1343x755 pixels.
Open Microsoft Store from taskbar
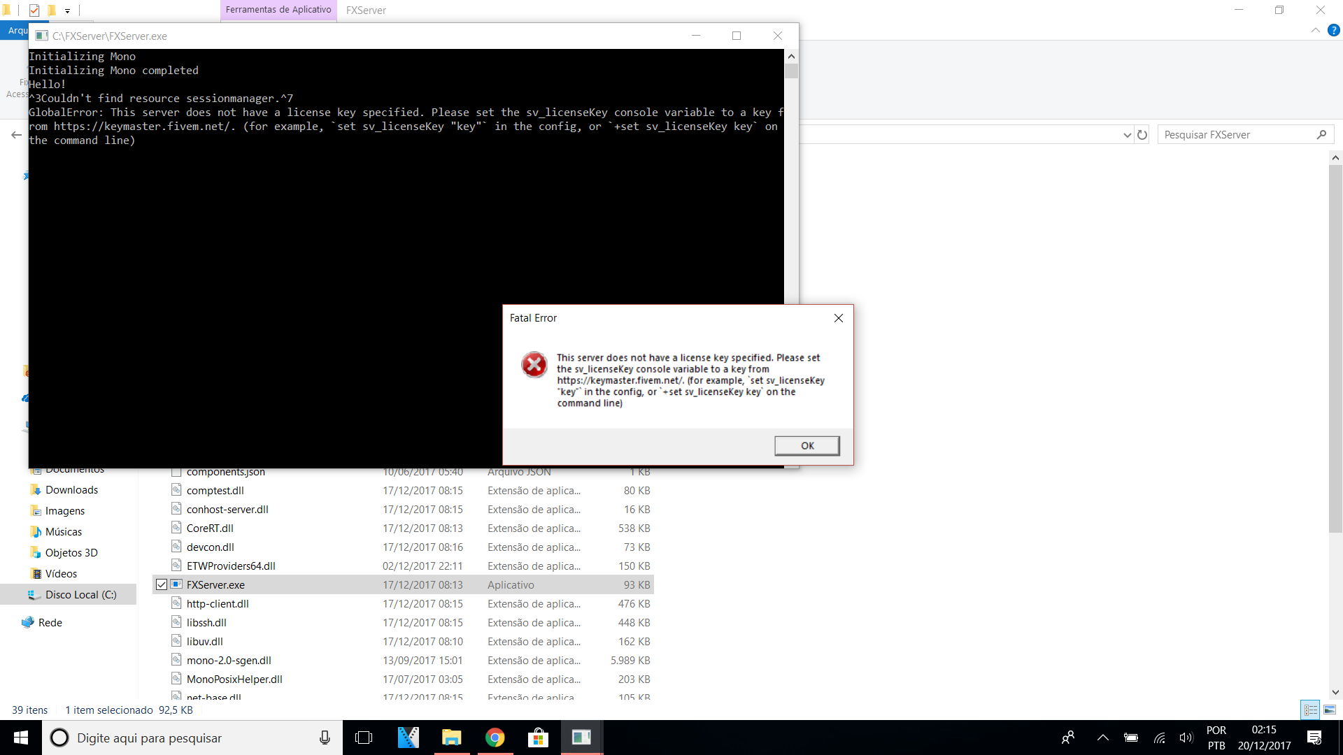538,738
